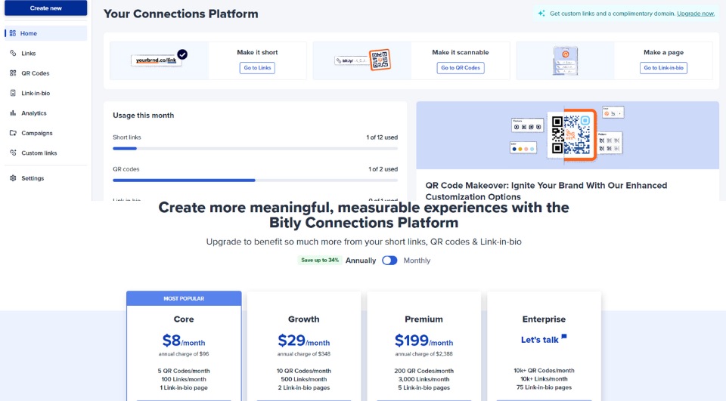Open QR Codes in the sidebar menu
This screenshot has height=401, width=726.
point(46,73)
